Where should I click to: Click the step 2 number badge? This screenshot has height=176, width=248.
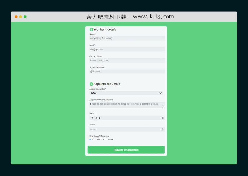click(91, 84)
